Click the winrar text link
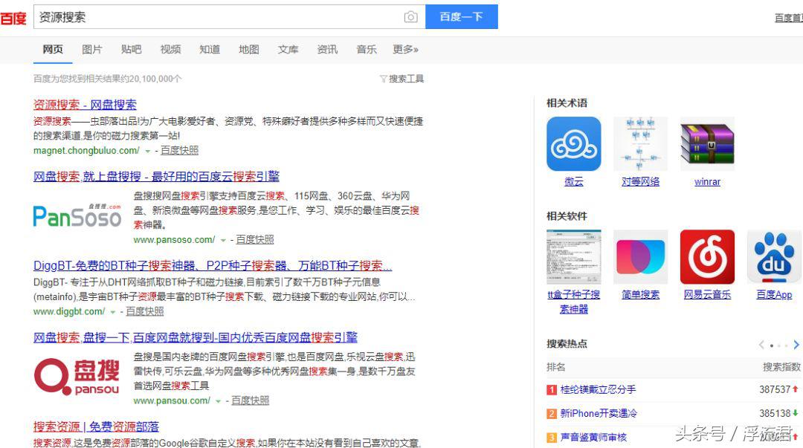The image size is (803, 448). (707, 182)
